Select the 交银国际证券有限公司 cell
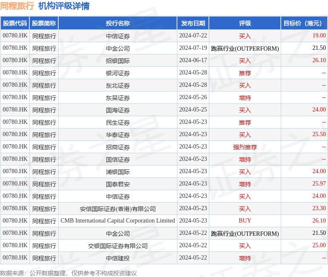Image resolution: width=328 pixels, height=277 pixels. click(x=118, y=246)
